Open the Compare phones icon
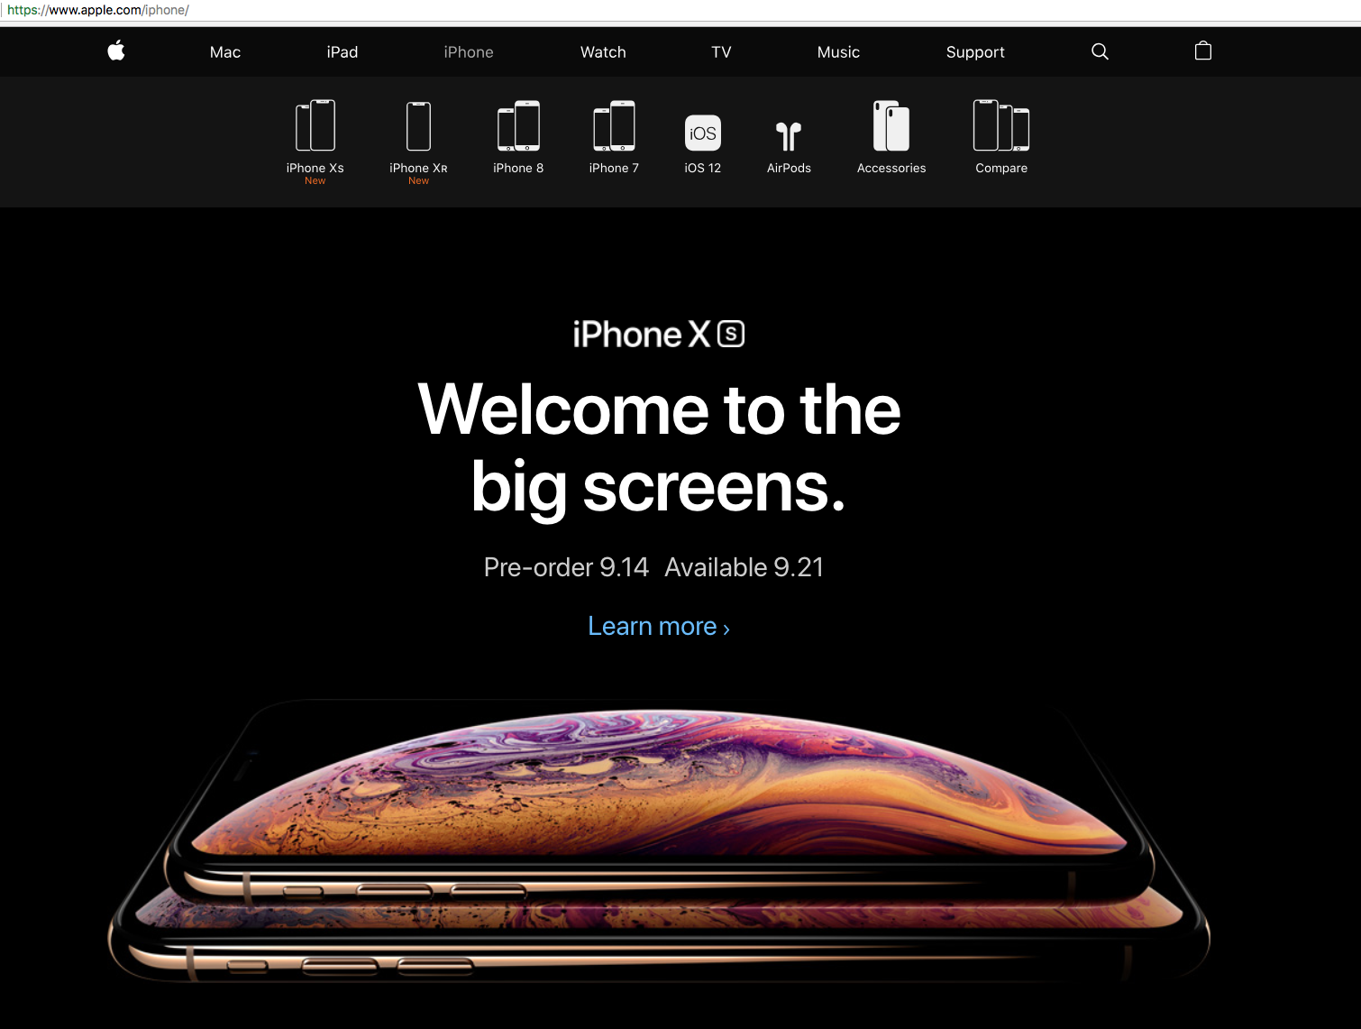The width and height of the screenshot is (1361, 1029). tap(1001, 125)
